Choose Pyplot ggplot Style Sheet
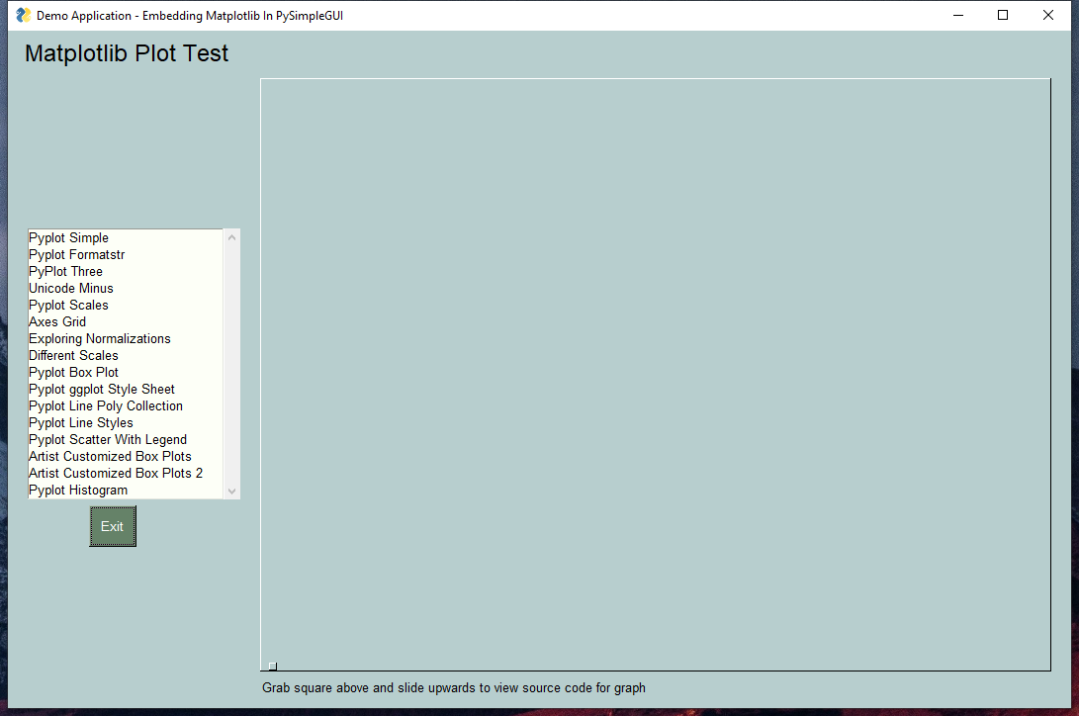 (102, 390)
